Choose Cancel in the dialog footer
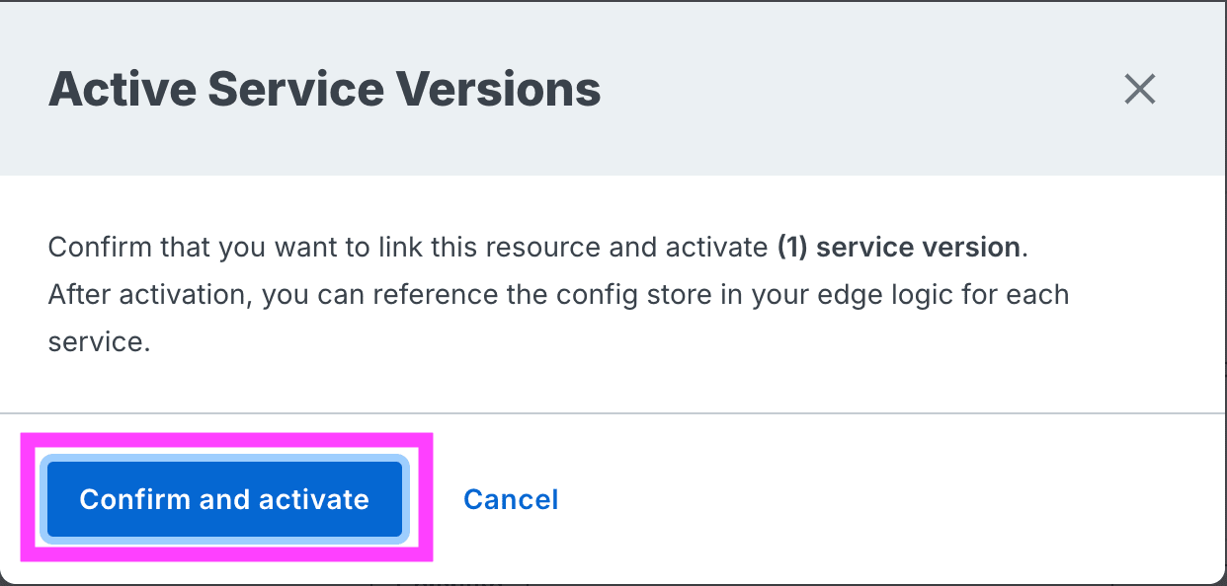1227x586 pixels. tap(511, 499)
